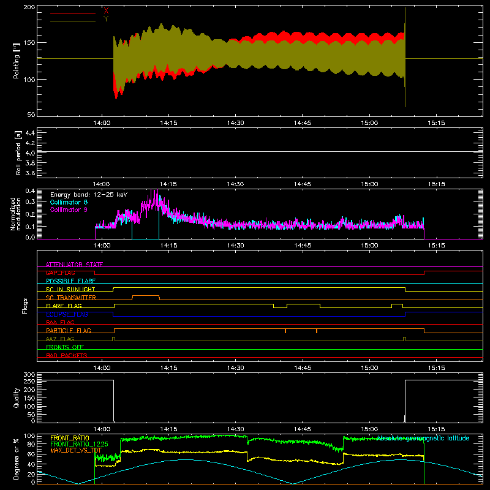This screenshot has width=490, height=490.
Task: Click the 'Normalized modulation' axis label
Action: pos(15,214)
